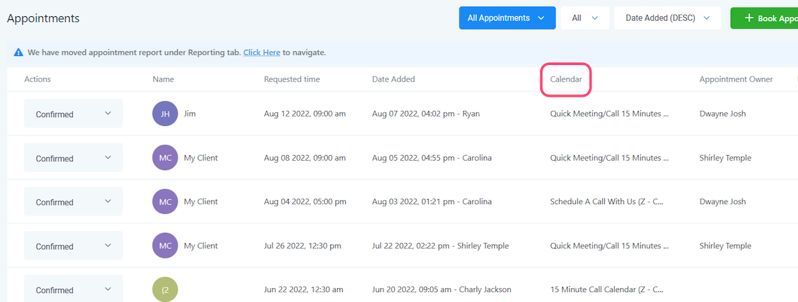798x302 pixels.
Task: Click owner Shirley Temple in Jul 26 row
Action: (726, 246)
